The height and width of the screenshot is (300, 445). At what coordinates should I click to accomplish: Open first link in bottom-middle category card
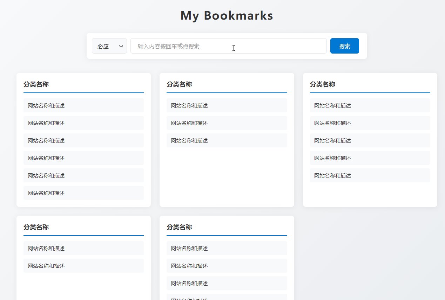(227, 248)
